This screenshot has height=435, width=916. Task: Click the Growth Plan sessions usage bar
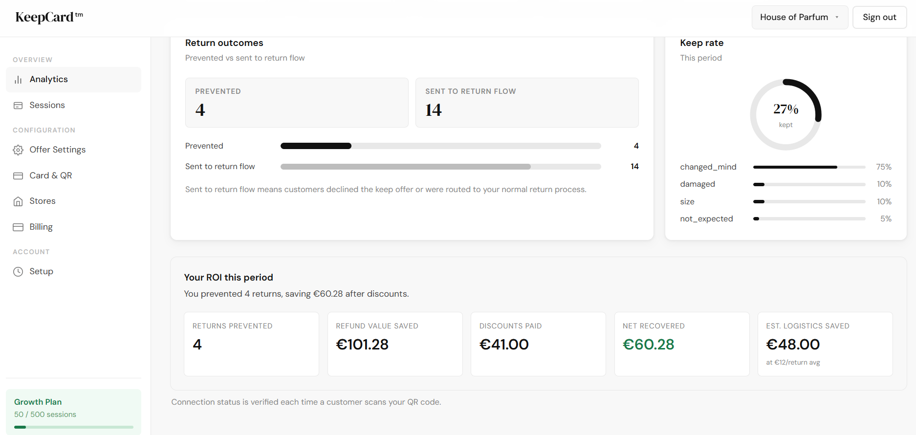point(73,427)
